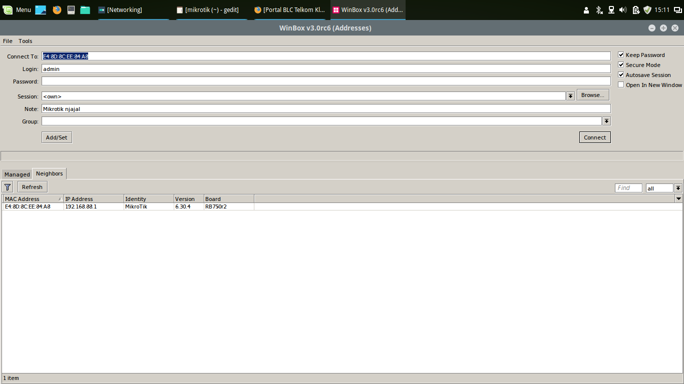Click the Password input field
This screenshot has height=384, width=684.
point(326,81)
